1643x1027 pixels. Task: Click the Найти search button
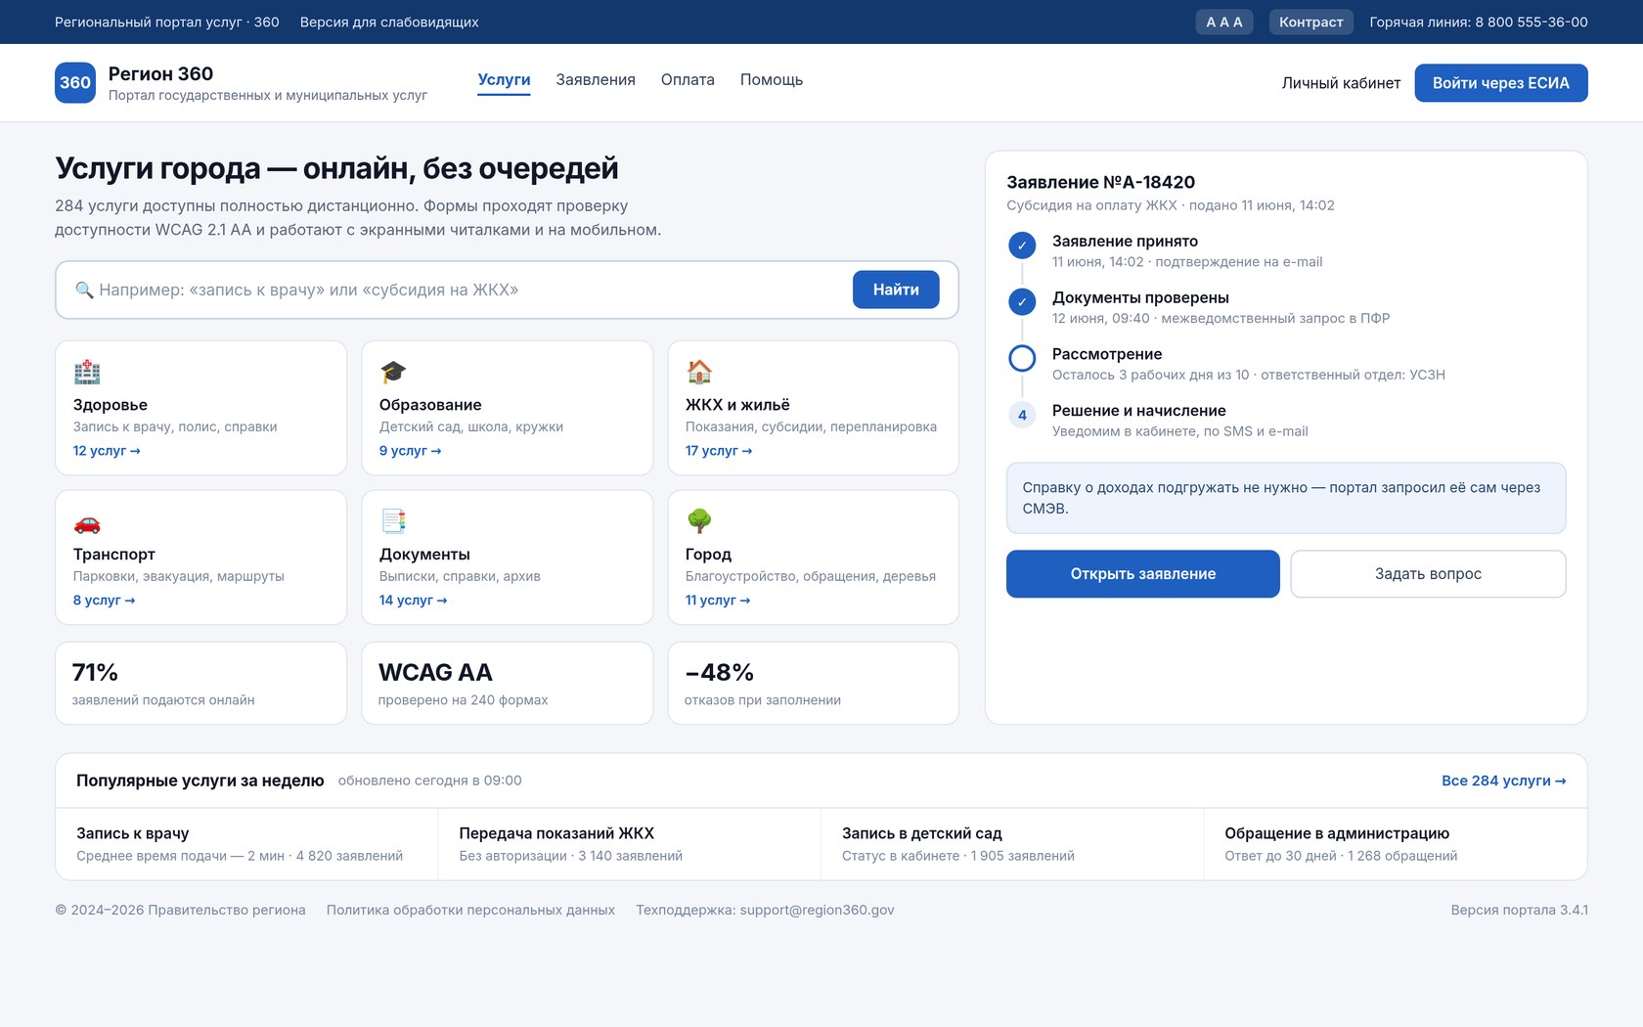pyautogui.click(x=896, y=290)
